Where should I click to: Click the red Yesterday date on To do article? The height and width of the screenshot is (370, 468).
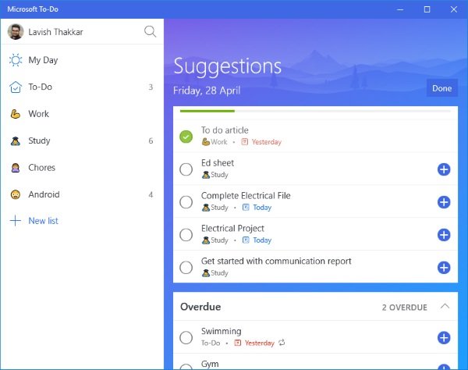tap(267, 142)
